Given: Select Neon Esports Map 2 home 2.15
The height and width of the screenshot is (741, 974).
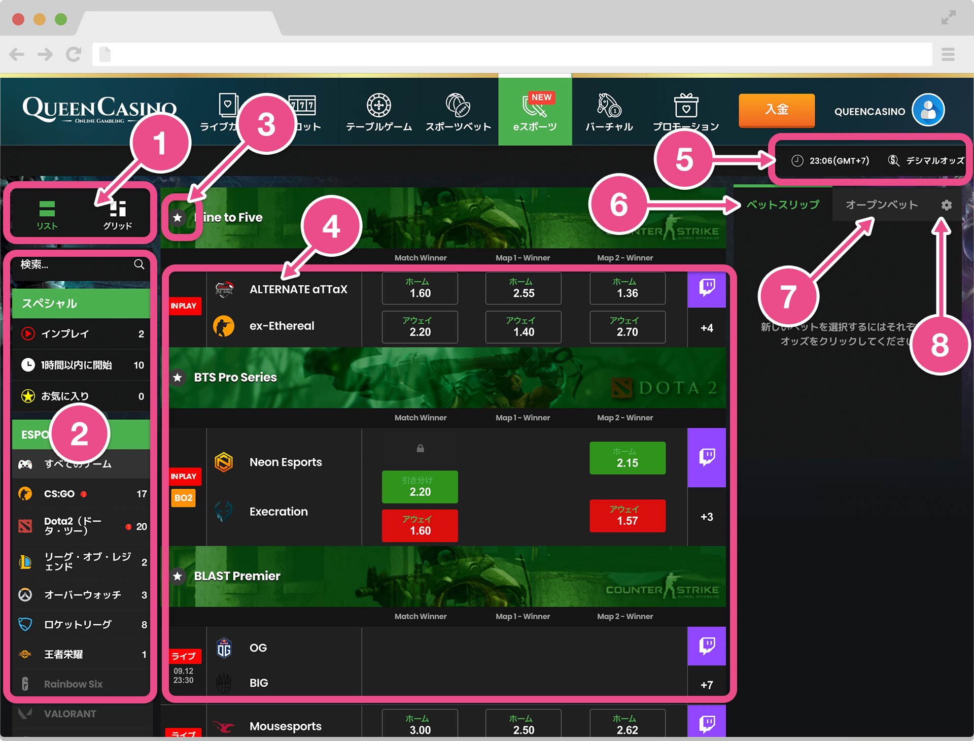Looking at the screenshot, I should point(628,458).
